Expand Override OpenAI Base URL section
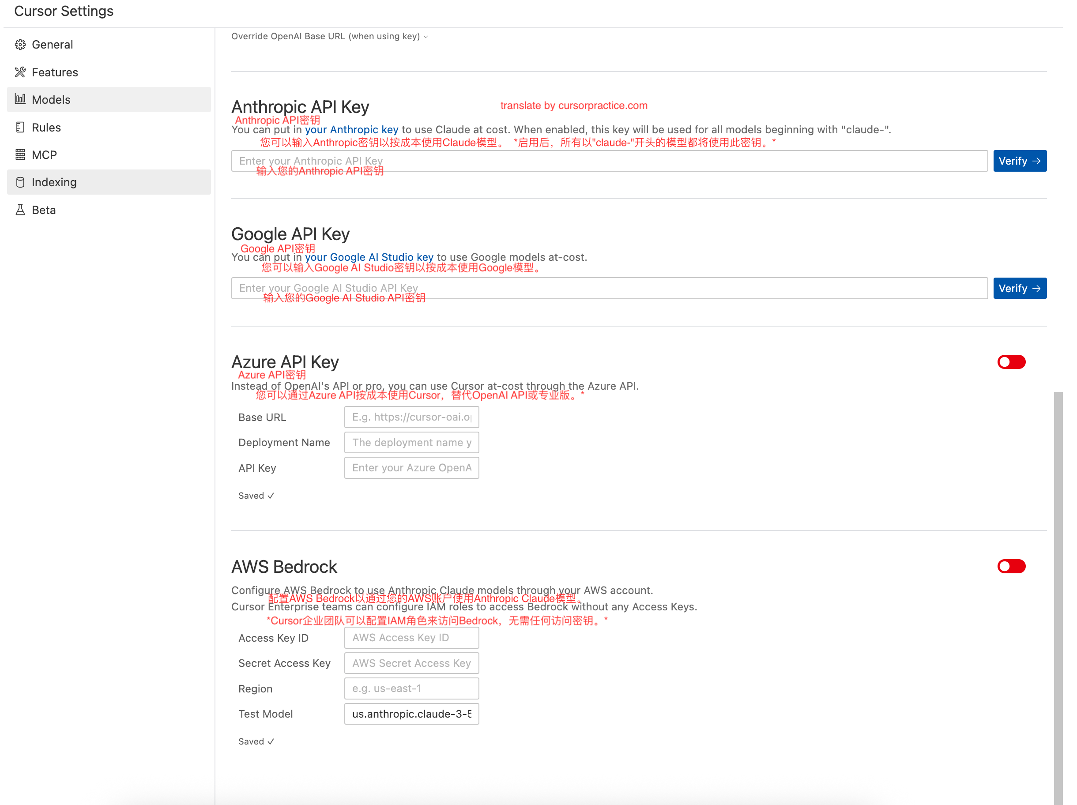This screenshot has width=1077, height=805. coord(330,37)
